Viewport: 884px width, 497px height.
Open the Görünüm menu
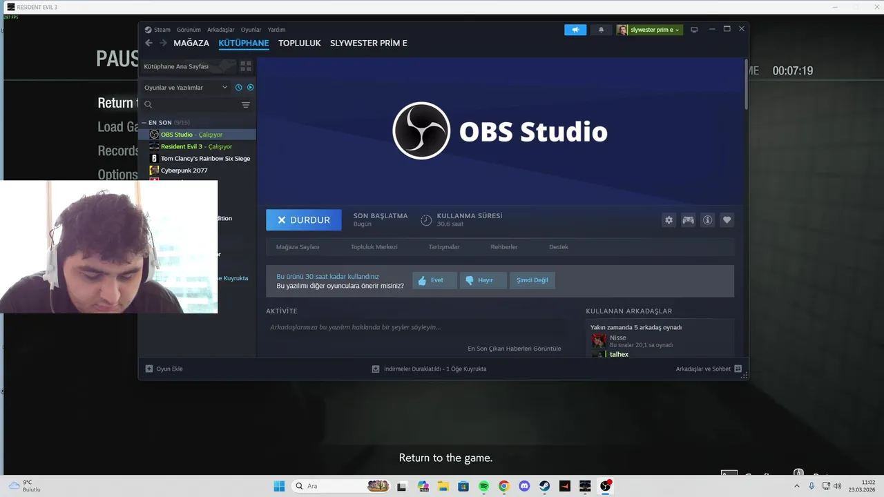pos(189,30)
